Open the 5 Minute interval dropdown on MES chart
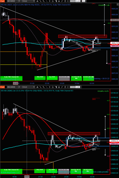The width and height of the screenshot is (119, 178). tap(28, 1)
